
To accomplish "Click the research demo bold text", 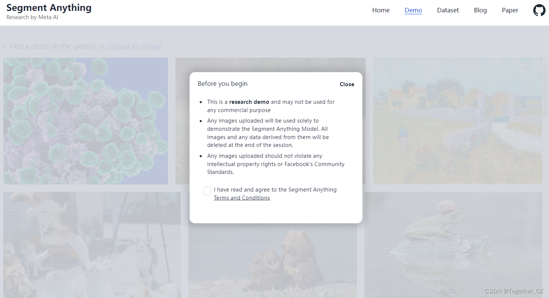I will pyautogui.click(x=249, y=102).
